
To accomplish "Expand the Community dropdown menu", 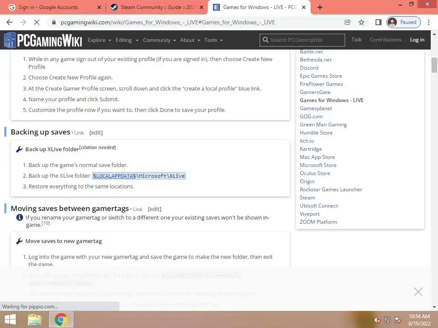I will pos(159,40).
